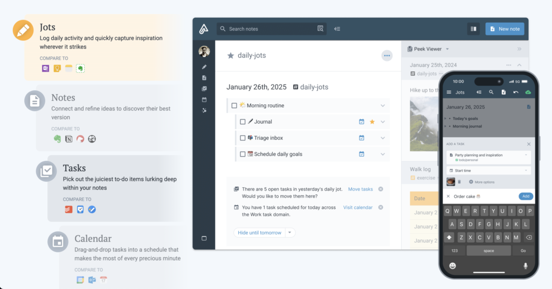Check the Morning routine task checkbox
Image resolution: width=552 pixels, height=289 pixels.
234,105
